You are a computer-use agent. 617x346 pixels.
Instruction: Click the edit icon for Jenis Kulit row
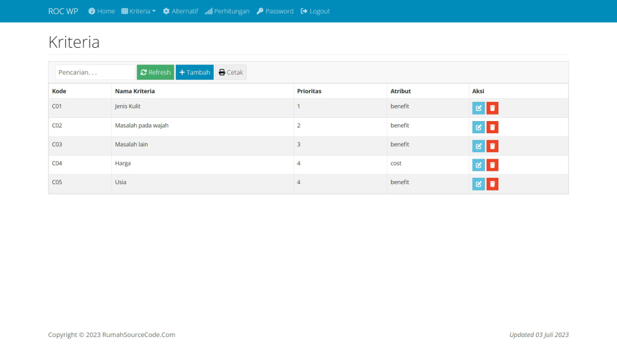pyautogui.click(x=478, y=108)
